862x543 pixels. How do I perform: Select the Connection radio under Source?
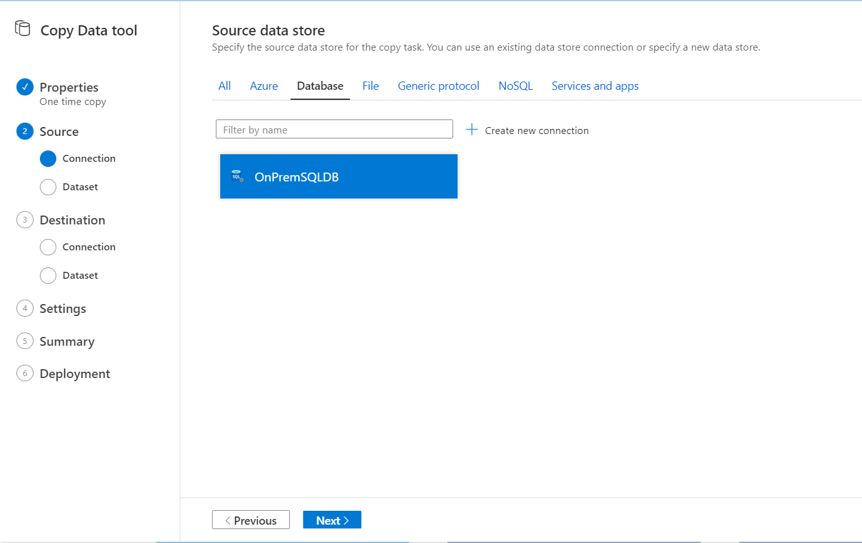(x=47, y=159)
